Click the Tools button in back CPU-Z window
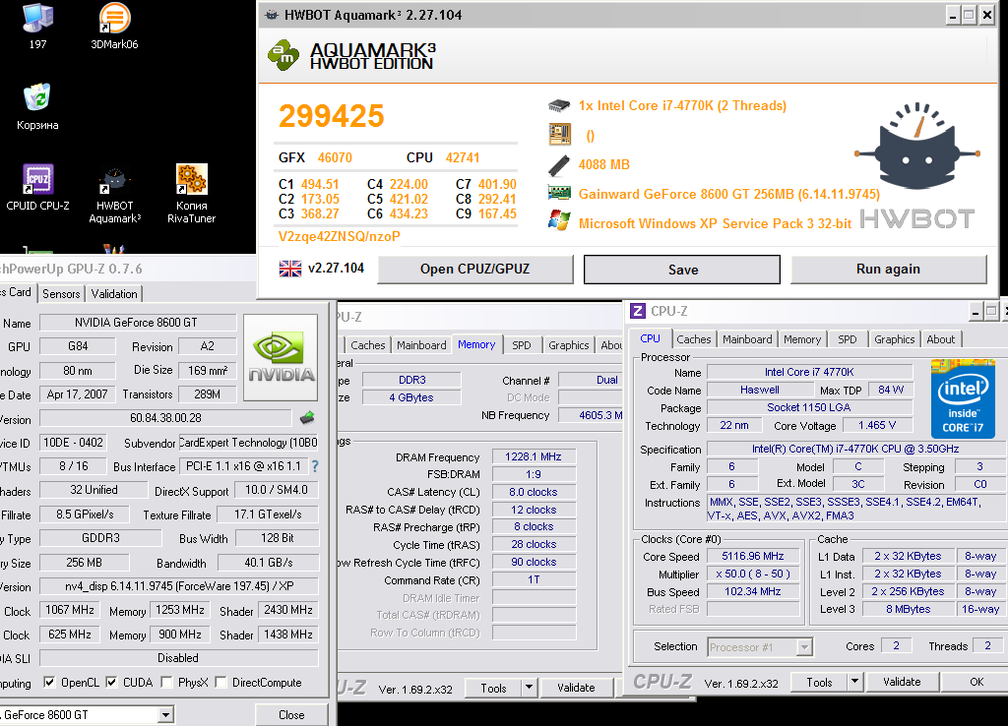 pos(493,688)
